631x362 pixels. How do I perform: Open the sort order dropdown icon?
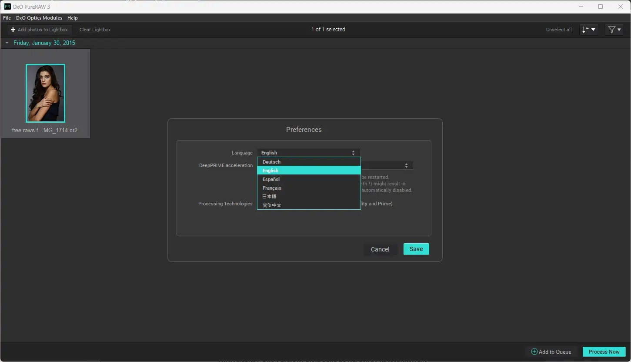tap(589, 30)
